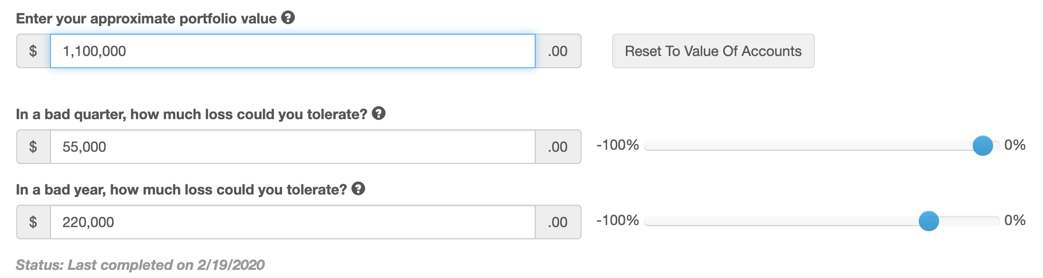The image size is (1043, 278).
Task: Focus the portfolio value field showing 1,100,000
Action: 293,51
